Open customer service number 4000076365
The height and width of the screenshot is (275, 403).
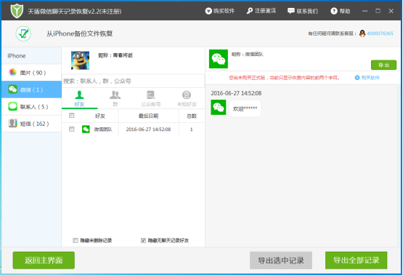[x=380, y=33]
